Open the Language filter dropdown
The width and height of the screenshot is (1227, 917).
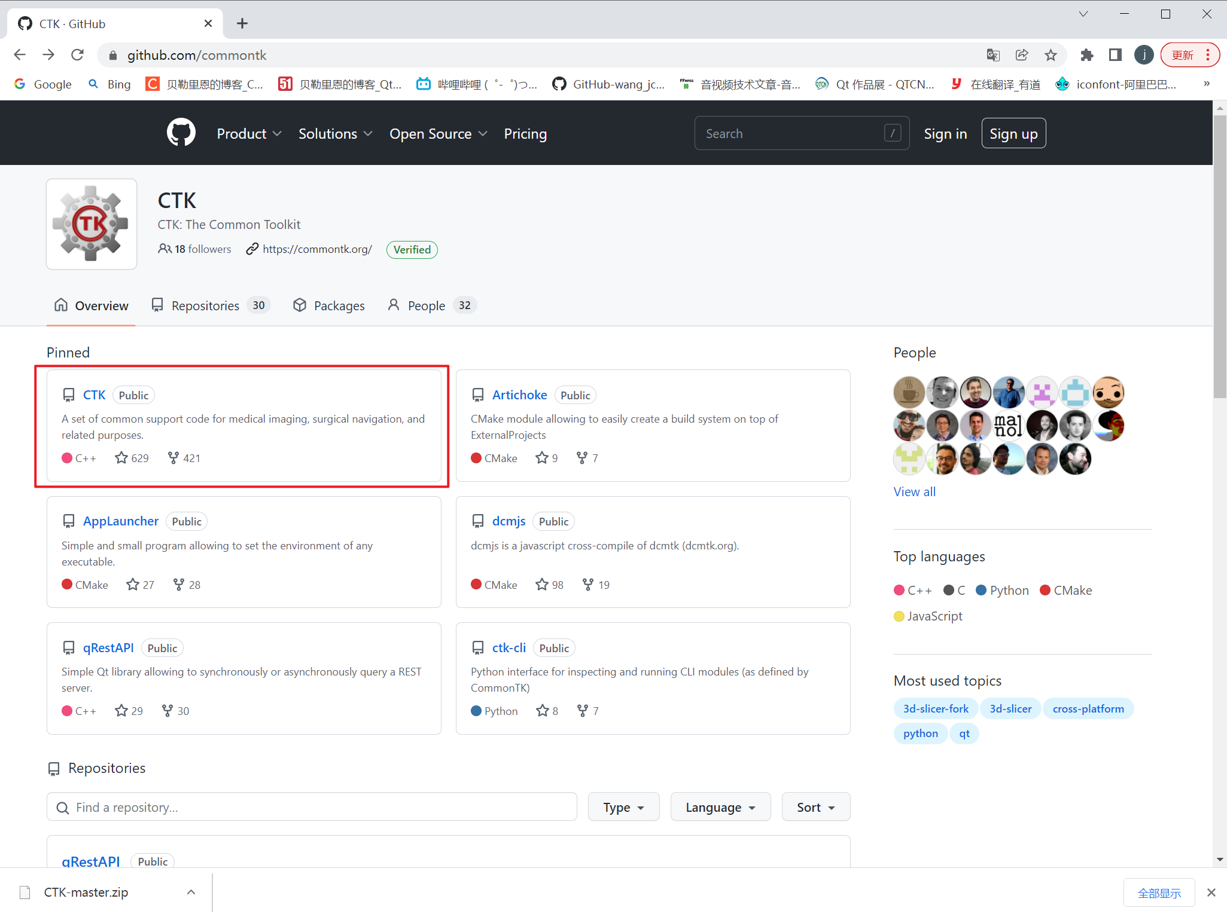coord(720,807)
